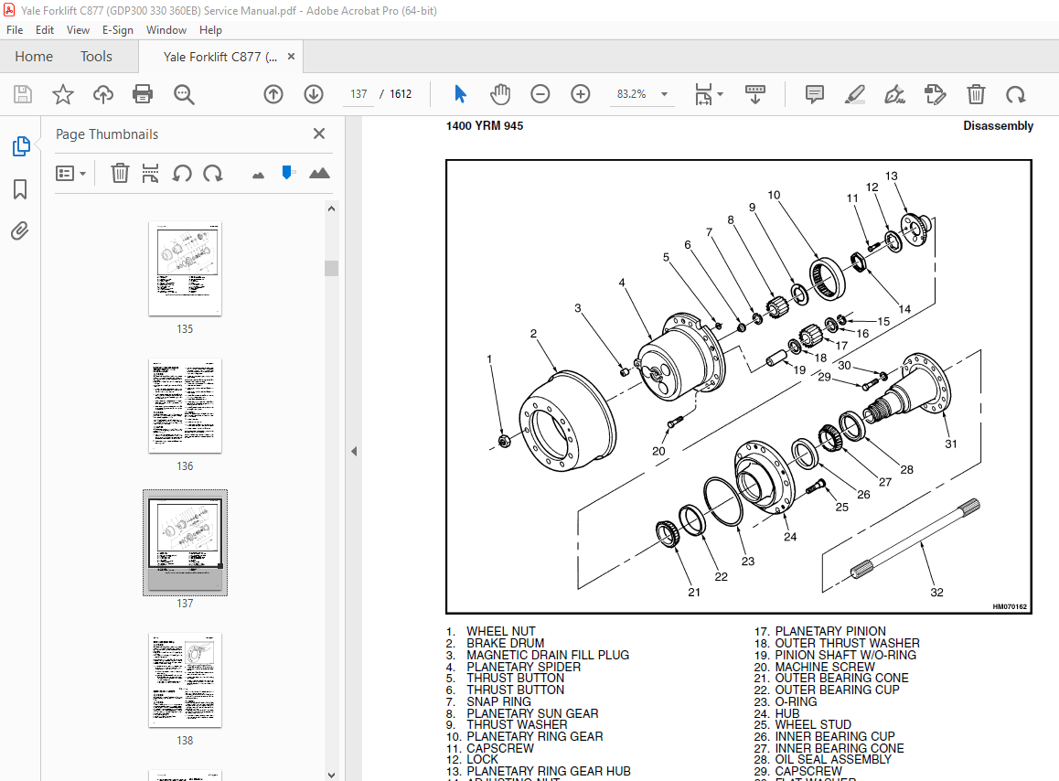
Task: Select page 136 thumbnail
Action: point(185,405)
